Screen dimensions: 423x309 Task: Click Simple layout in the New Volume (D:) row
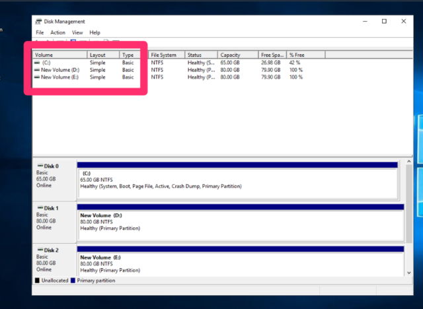tap(97, 70)
